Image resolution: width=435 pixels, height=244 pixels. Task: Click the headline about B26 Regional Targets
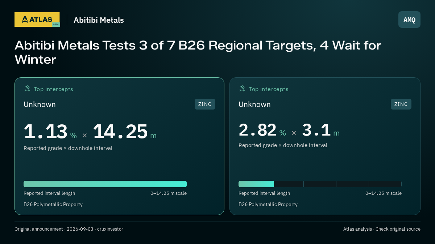tap(198, 52)
